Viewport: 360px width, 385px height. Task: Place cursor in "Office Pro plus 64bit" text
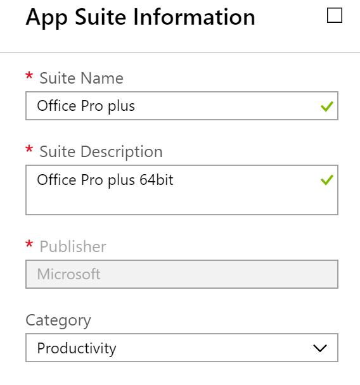point(105,180)
